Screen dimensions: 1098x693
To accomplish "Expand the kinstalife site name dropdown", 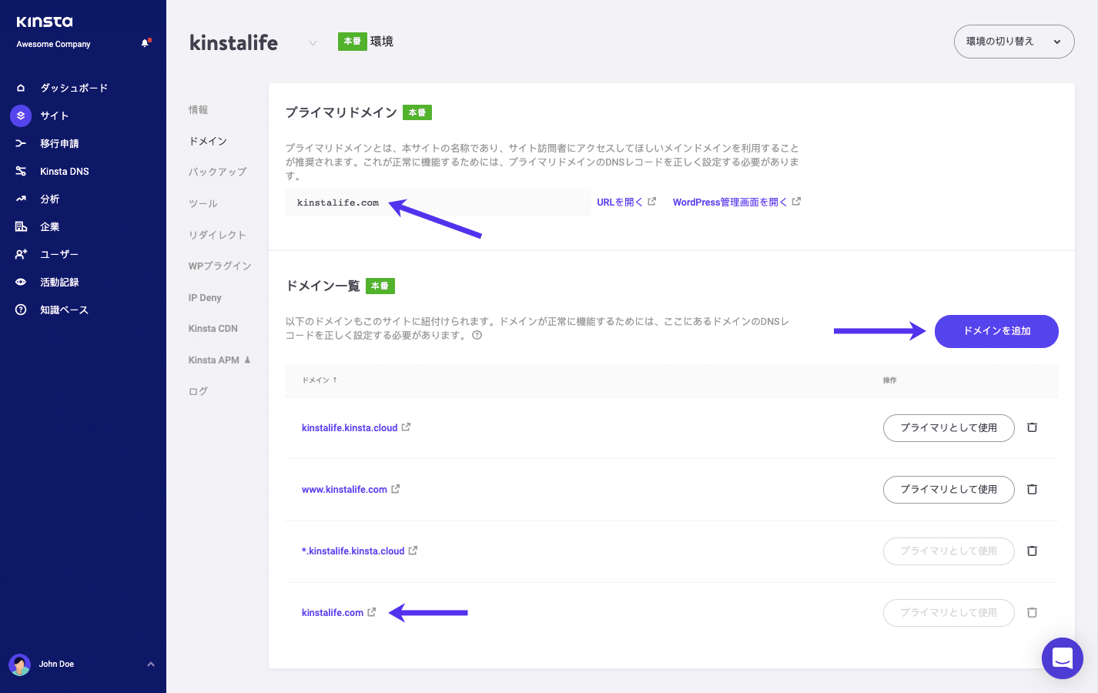I will pyautogui.click(x=313, y=44).
